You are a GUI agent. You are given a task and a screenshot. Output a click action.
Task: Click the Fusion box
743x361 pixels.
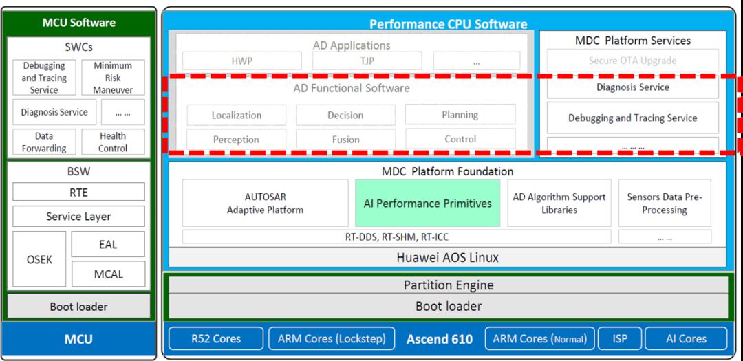coord(345,140)
